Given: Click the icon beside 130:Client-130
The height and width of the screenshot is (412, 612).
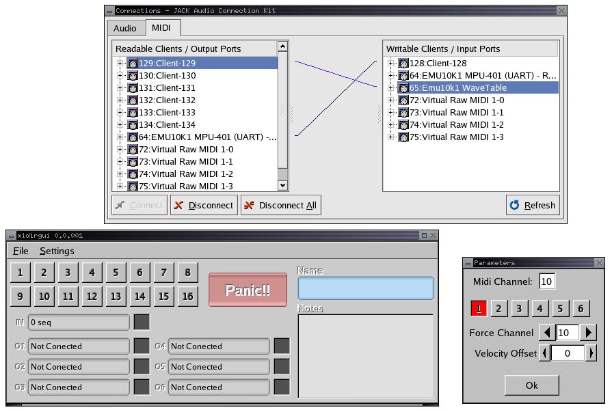Looking at the screenshot, I should 133,76.
